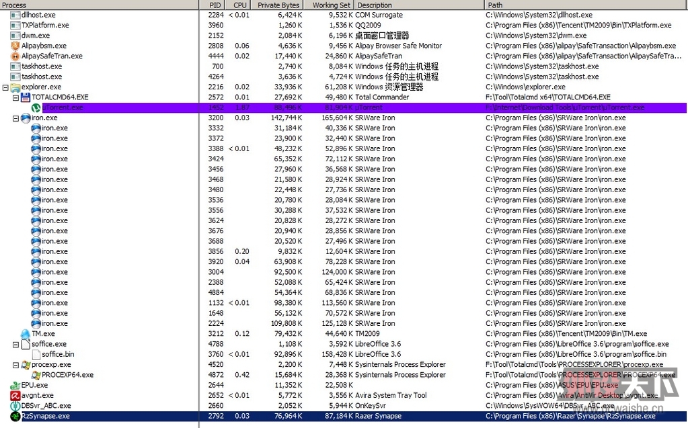Image resolution: width=688 pixels, height=428 pixels.
Task: Click the parent iron.exe icon, PID 3200
Action: 26,118
